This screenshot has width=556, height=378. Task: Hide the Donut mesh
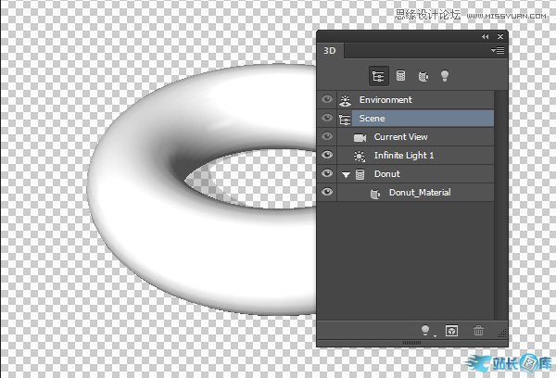pyautogui.click(x=326, y=174)
